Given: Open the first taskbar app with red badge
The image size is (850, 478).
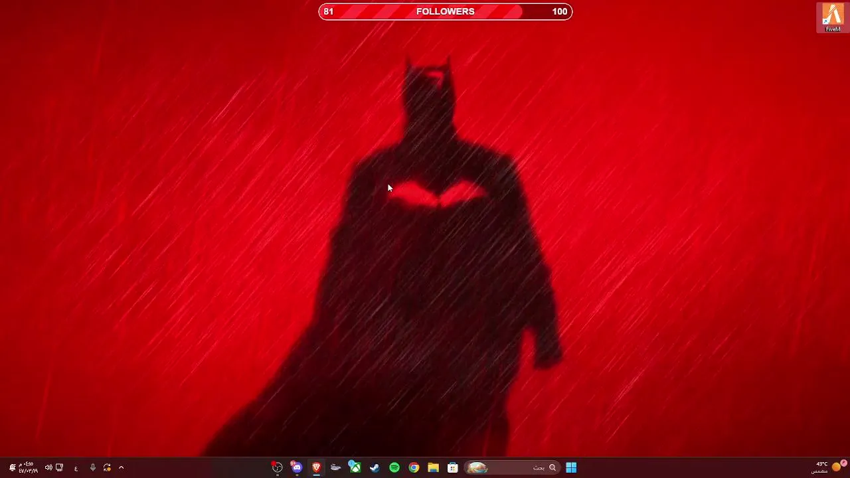Looking at the screenshot, I should tap(278, 467).
